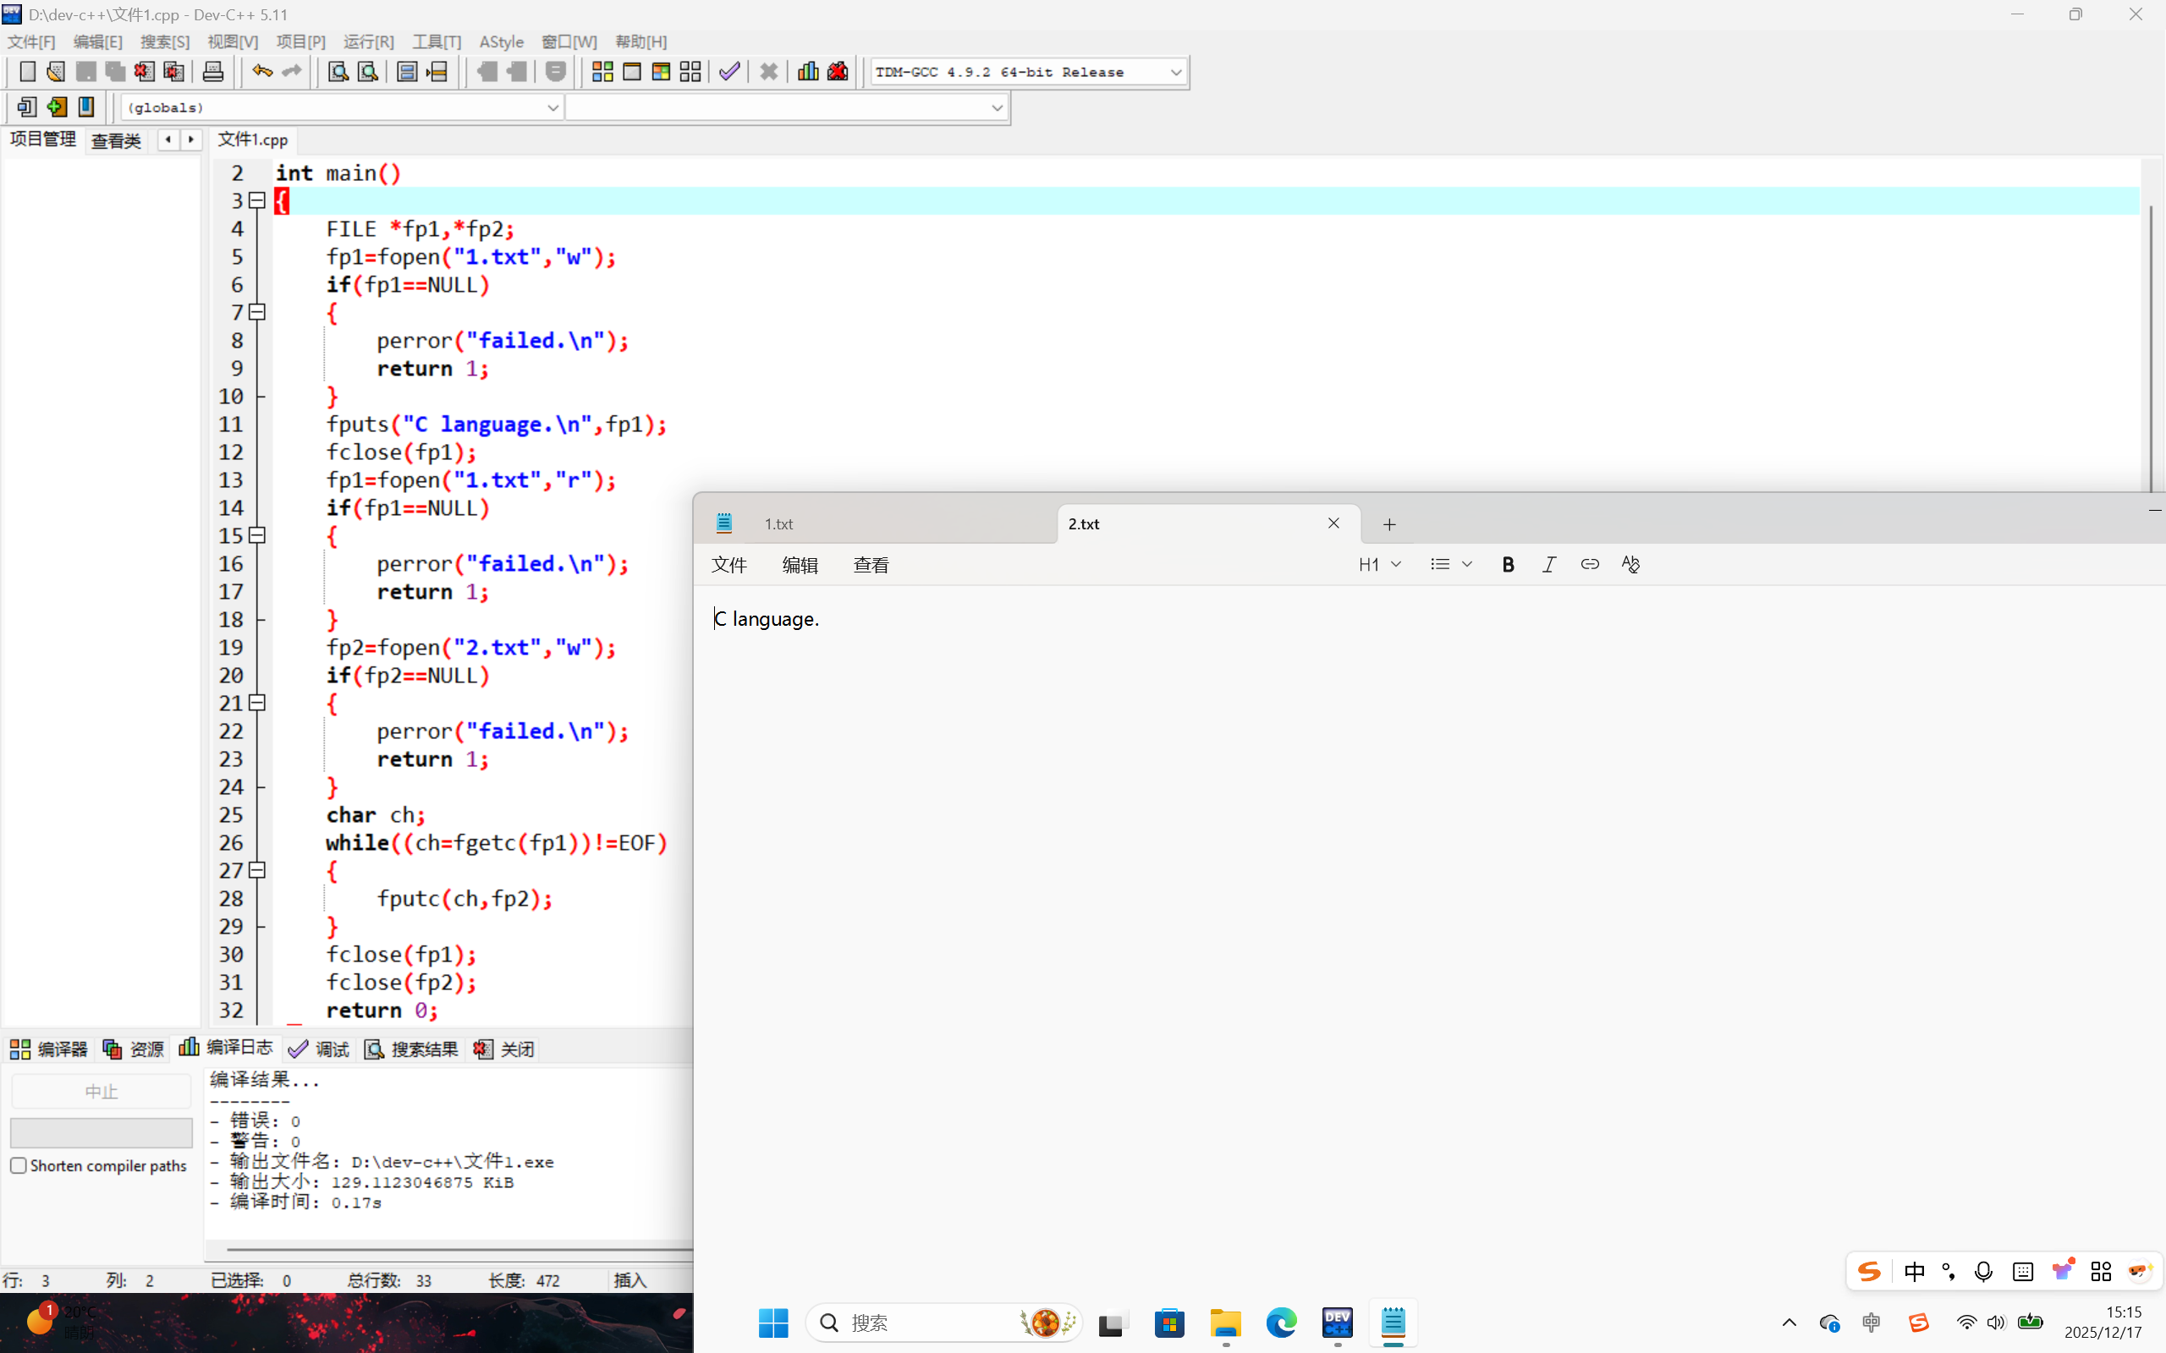2166x1353 pixels.
Task: Click the Undo arrow icon
Action: [261, 72]
